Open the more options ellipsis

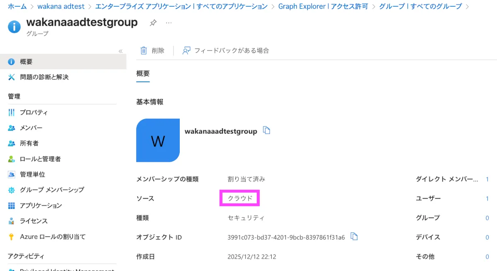[x=169, y=23]
